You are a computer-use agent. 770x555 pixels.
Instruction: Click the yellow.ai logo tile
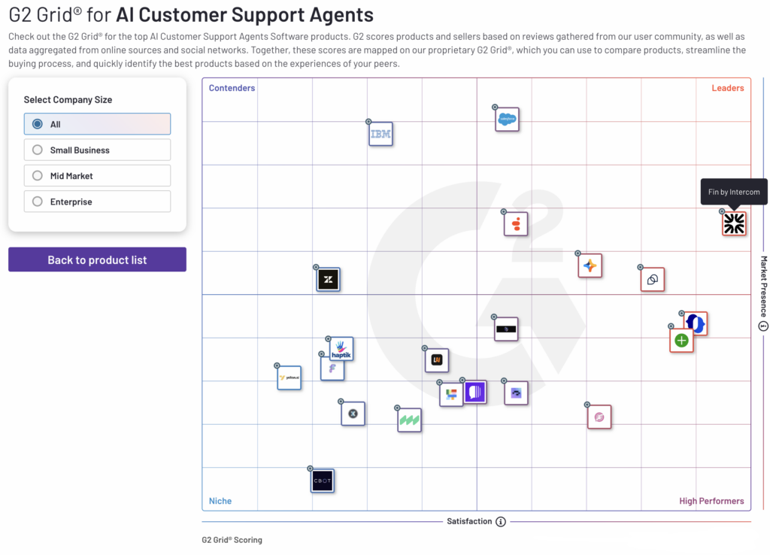pyautogui.click(x=290, y=378)
